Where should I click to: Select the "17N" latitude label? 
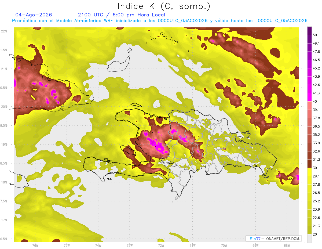coord(4,220)
